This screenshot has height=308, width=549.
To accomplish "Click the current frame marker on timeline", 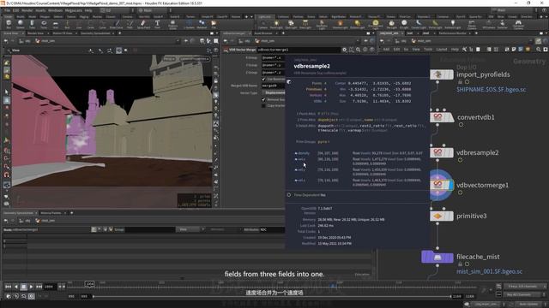I will click(x=89, y=284).
